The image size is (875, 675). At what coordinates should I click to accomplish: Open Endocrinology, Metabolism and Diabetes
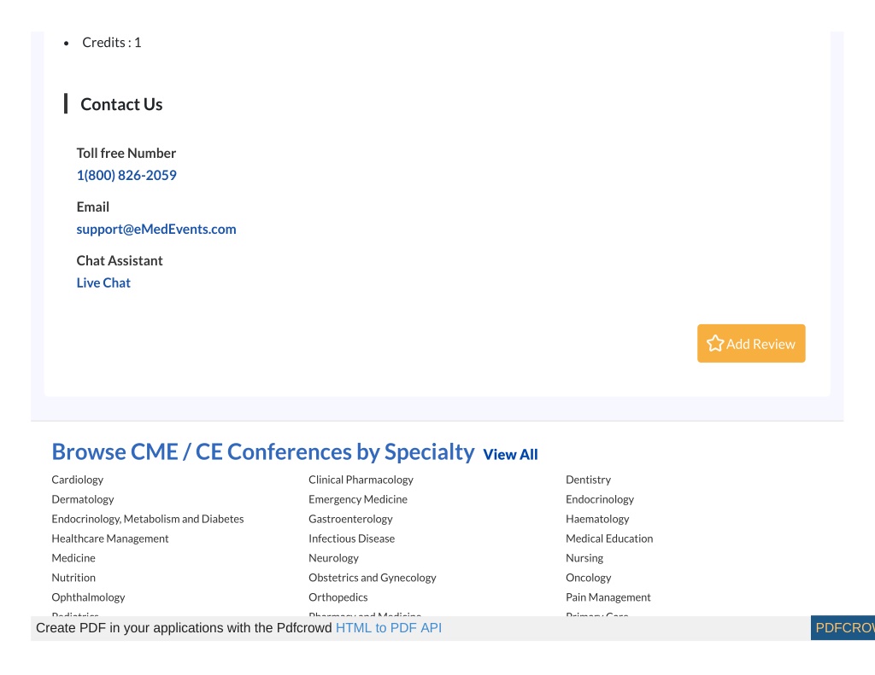tap(147, 518)
